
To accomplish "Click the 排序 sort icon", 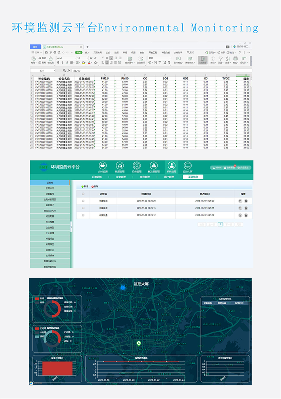I will [228, 58].
